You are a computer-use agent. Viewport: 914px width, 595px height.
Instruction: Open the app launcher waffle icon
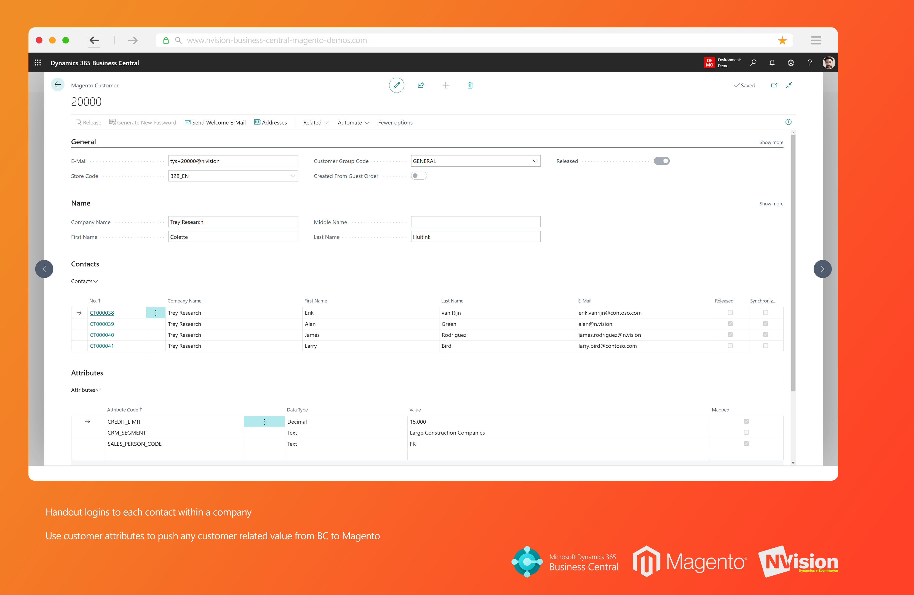click(x=38, y=63)
